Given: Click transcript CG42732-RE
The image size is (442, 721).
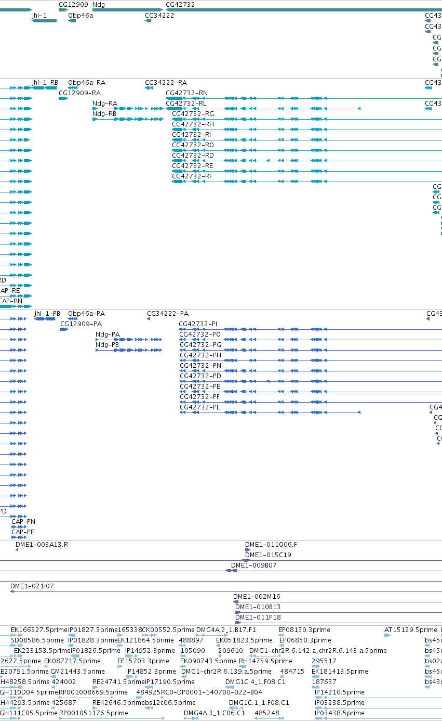Looking at the screenshot, I should tap(193, 165).
